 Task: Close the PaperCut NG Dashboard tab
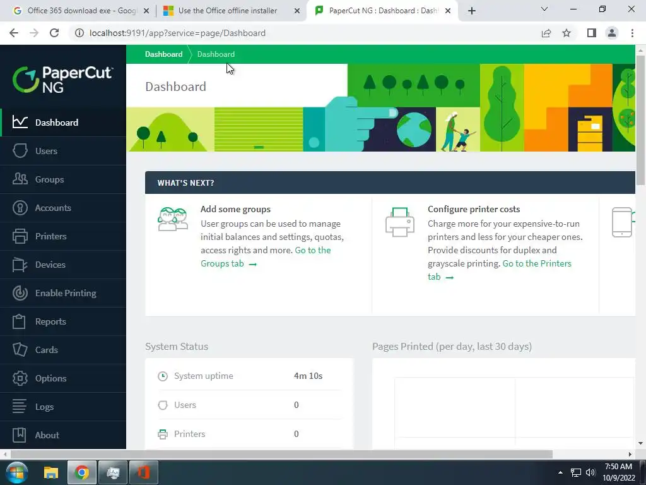click(448, 11)
